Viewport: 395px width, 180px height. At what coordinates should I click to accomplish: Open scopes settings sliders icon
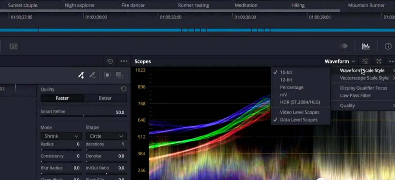click(365, 61)
